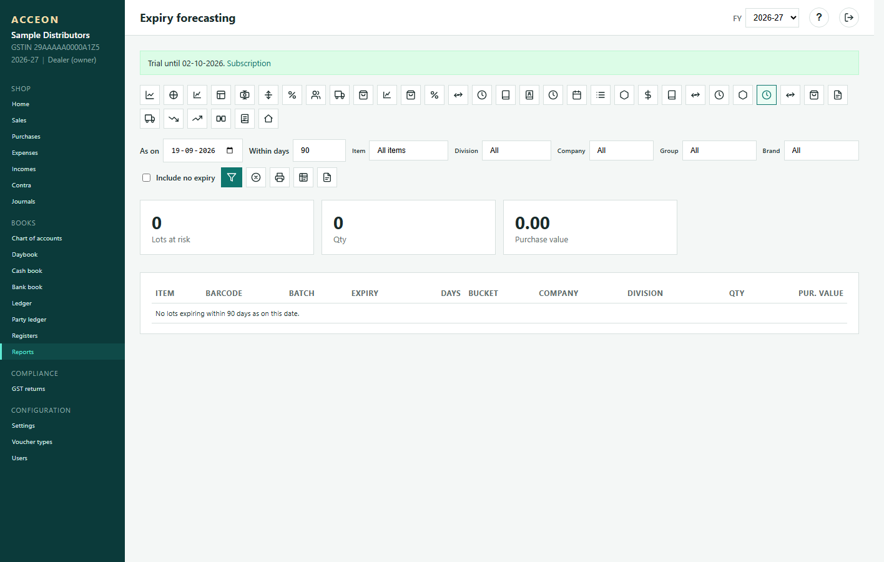The image size is (884, 562).
Task: Apply the filter with the funnel button
Action: 232,177
